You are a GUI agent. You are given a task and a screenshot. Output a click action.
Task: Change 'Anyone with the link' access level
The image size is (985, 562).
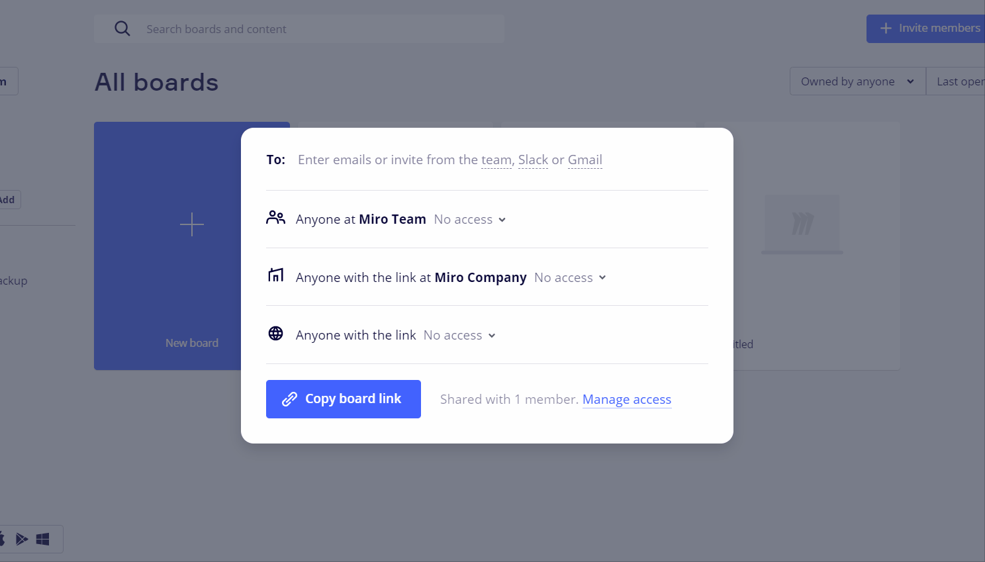459,336
